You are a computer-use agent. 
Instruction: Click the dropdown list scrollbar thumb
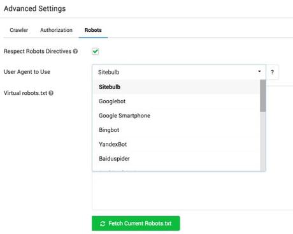[263, 96]
